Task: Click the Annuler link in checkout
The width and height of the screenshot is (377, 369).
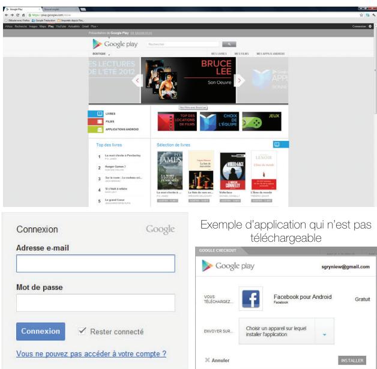Action: pos(220,360)
